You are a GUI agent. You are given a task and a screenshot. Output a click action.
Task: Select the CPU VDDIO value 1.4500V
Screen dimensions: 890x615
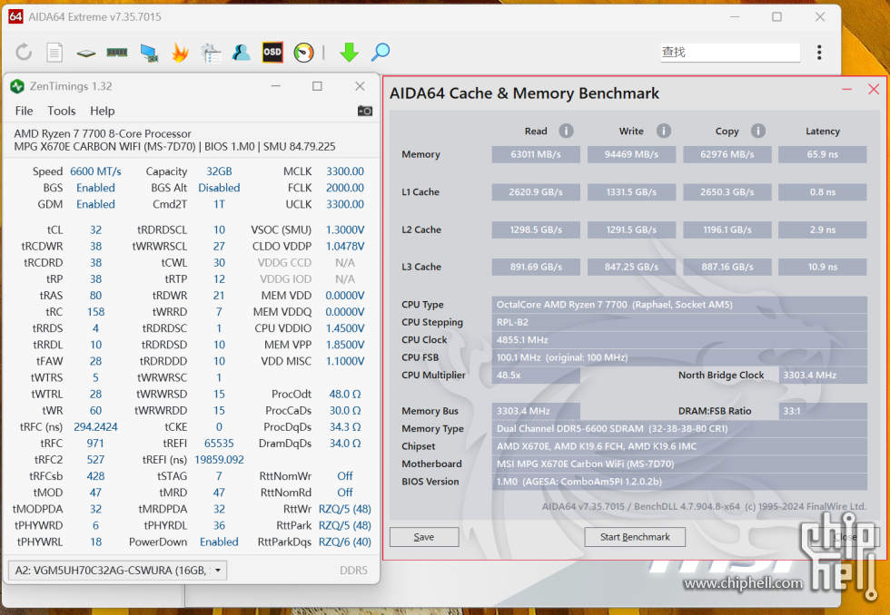(x=344, y=328)
